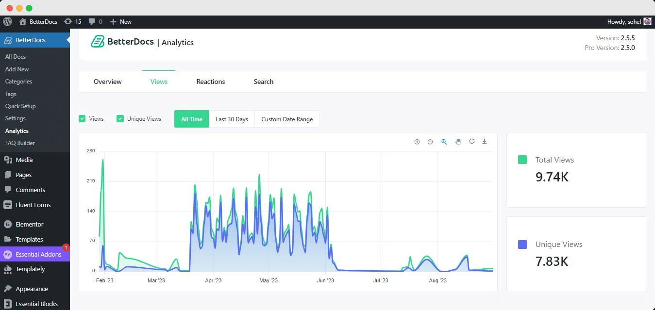Switch to the Reactions tab
Viewport: 655px width, 310px height.
point(210,82)
